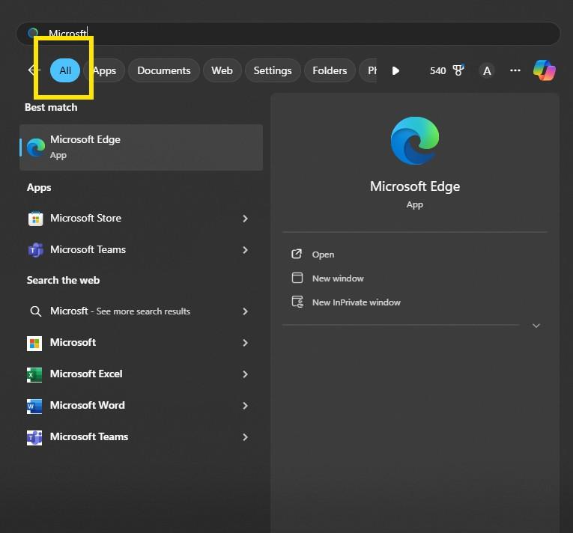
Task: Click the Microsoft Word icon
Action: tap(34, 406)
